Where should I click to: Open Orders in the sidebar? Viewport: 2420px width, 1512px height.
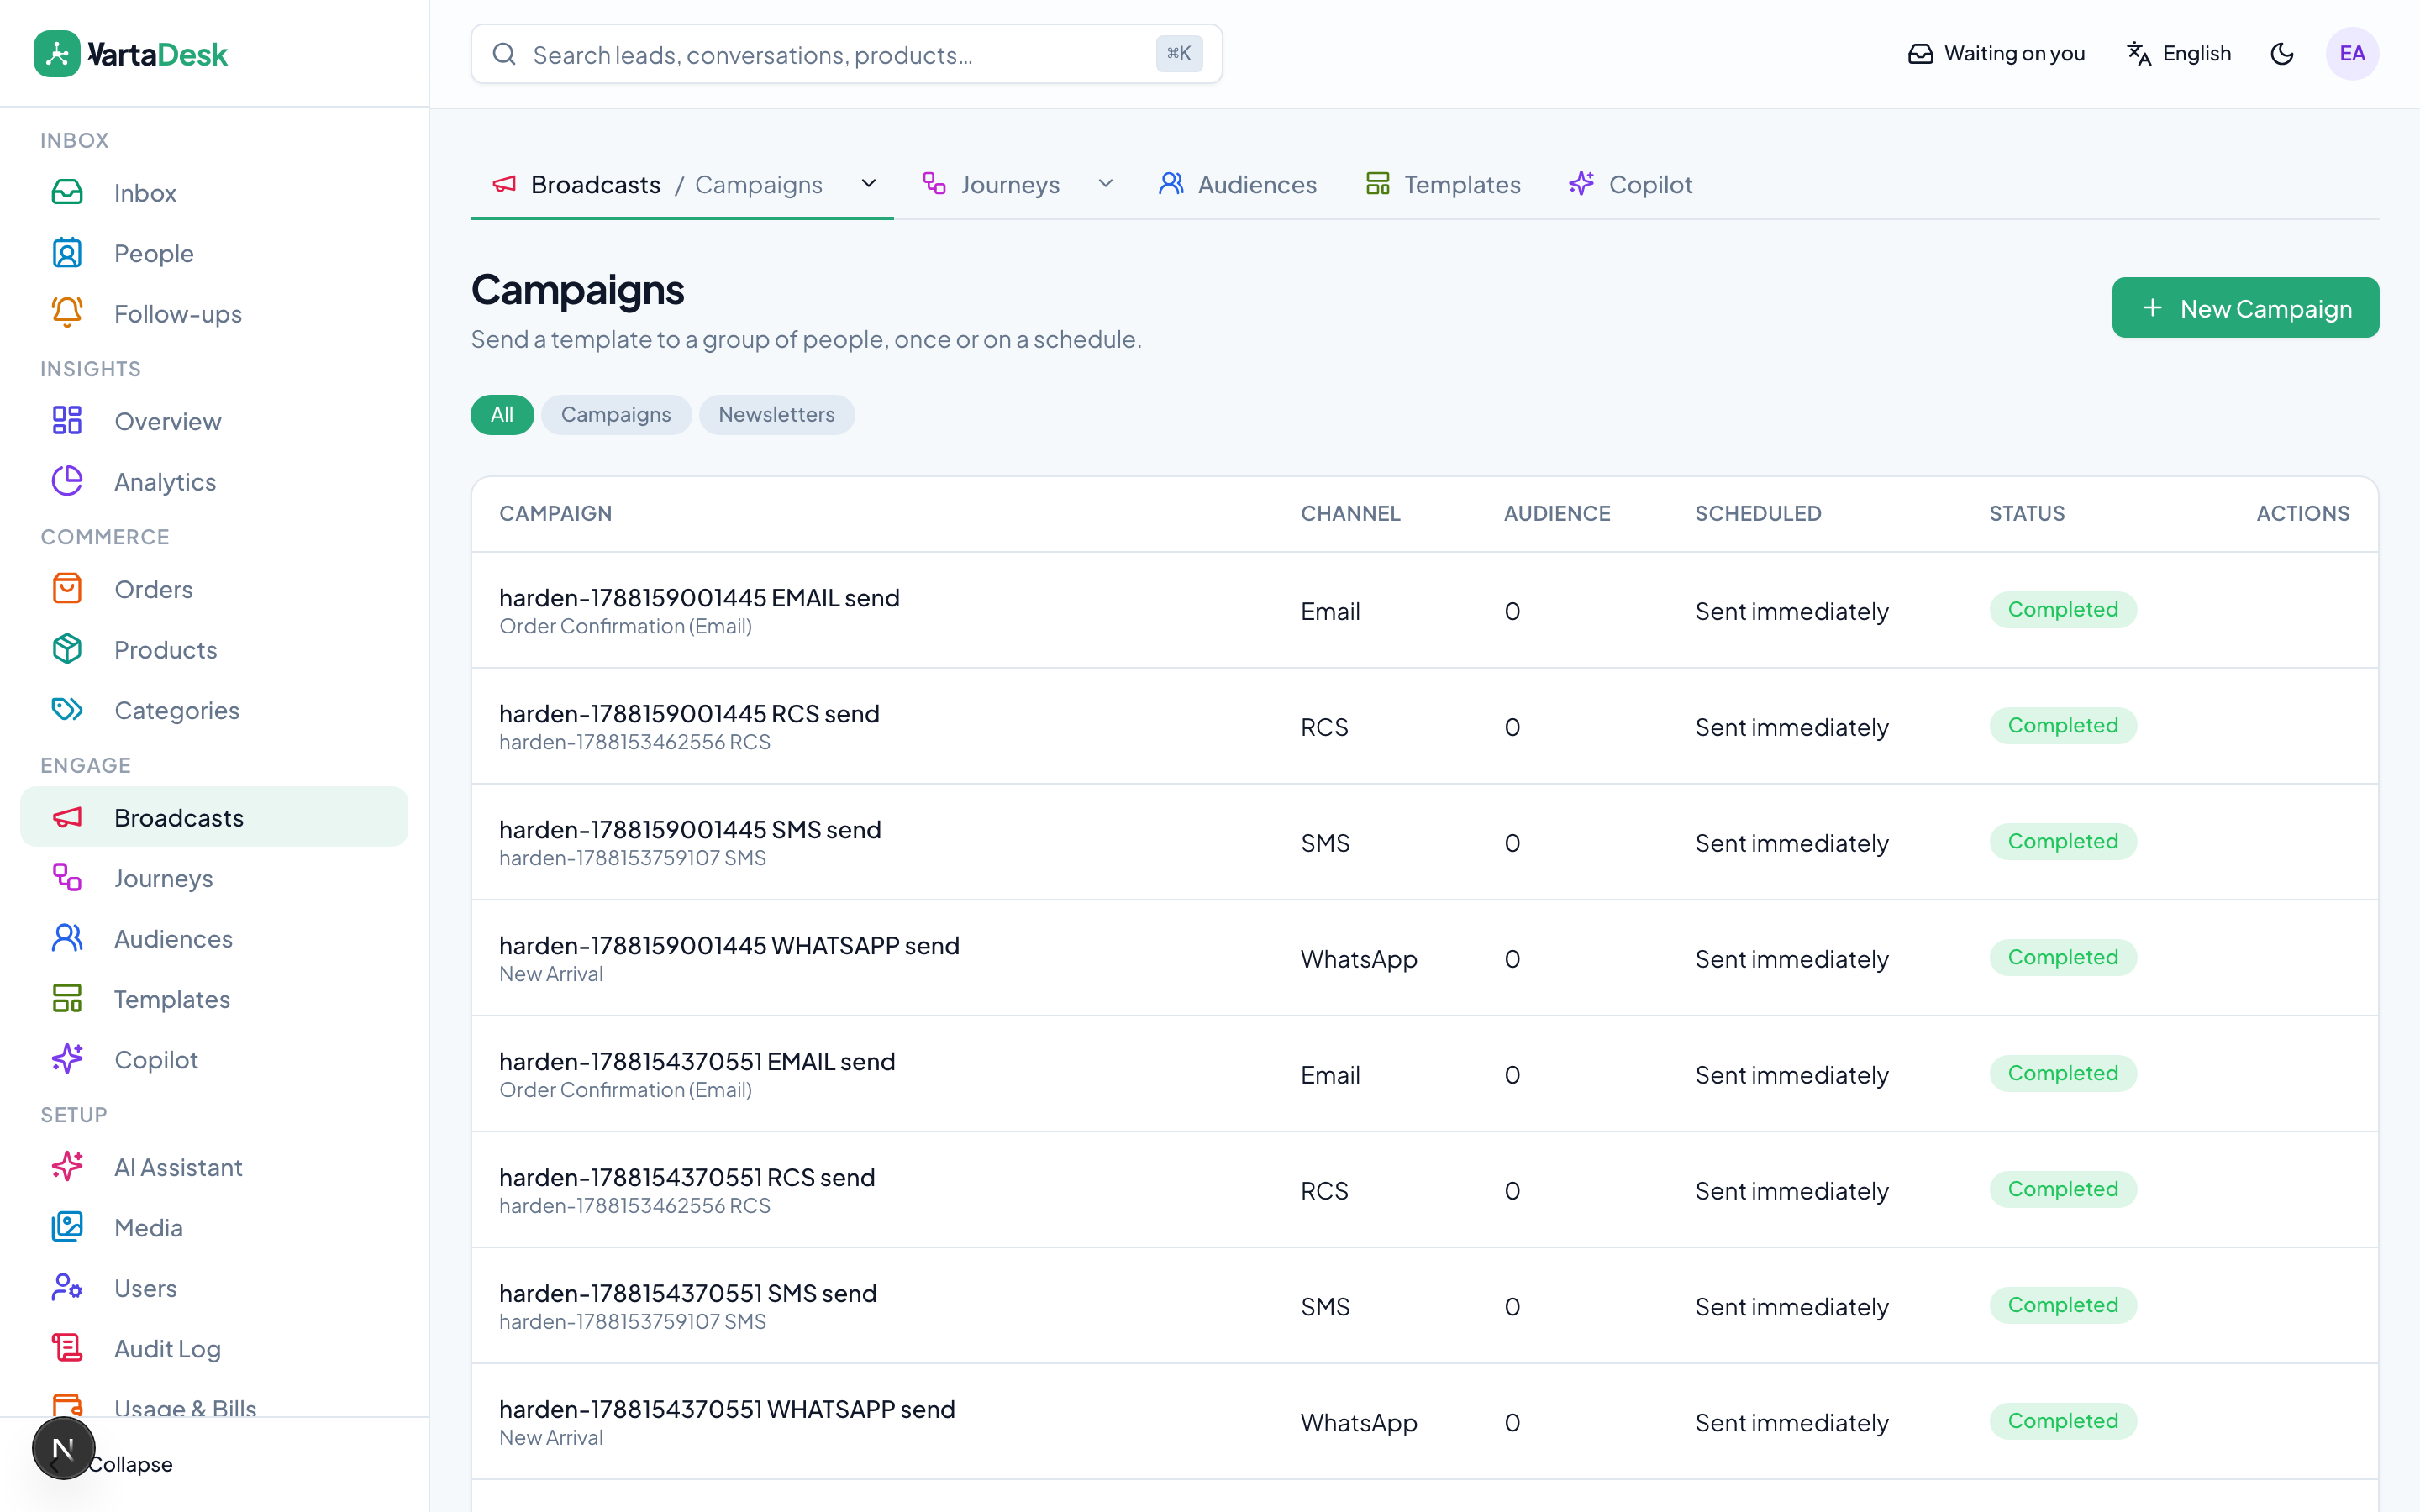tap(214, 589)
